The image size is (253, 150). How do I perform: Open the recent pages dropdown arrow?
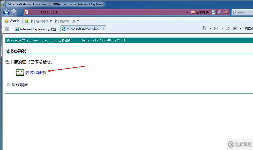point(19,12)
